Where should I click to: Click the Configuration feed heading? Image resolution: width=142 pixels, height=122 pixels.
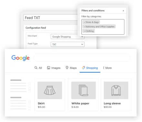(x=36, y=28)
